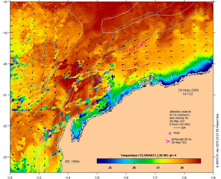Click the '(0.1m contours)' legend line

[179, 115]
